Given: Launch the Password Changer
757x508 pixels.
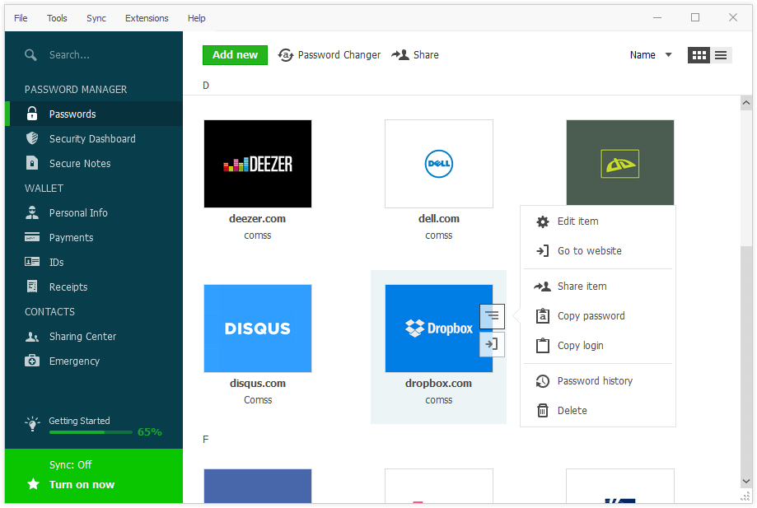Looking at the screenshot, I should pyautogui.click(x=329, y=55).
